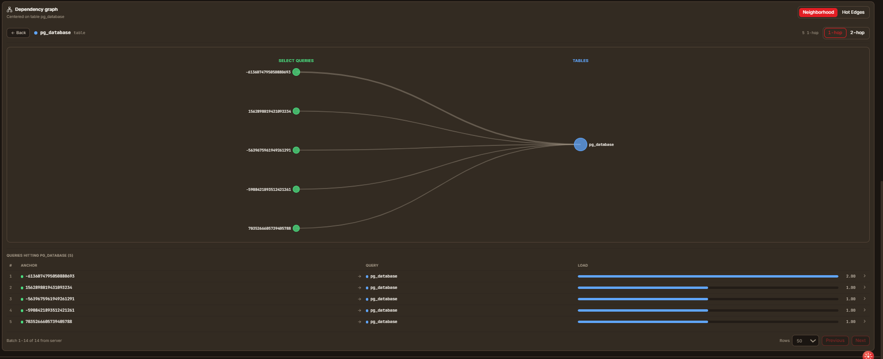Open the Rows per page dropdown
883x359 pixels.
point(805,341)
